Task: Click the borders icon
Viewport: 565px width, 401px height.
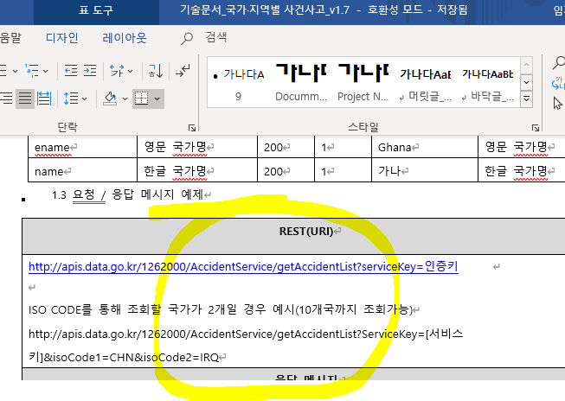Action: (x=141, y=99)
